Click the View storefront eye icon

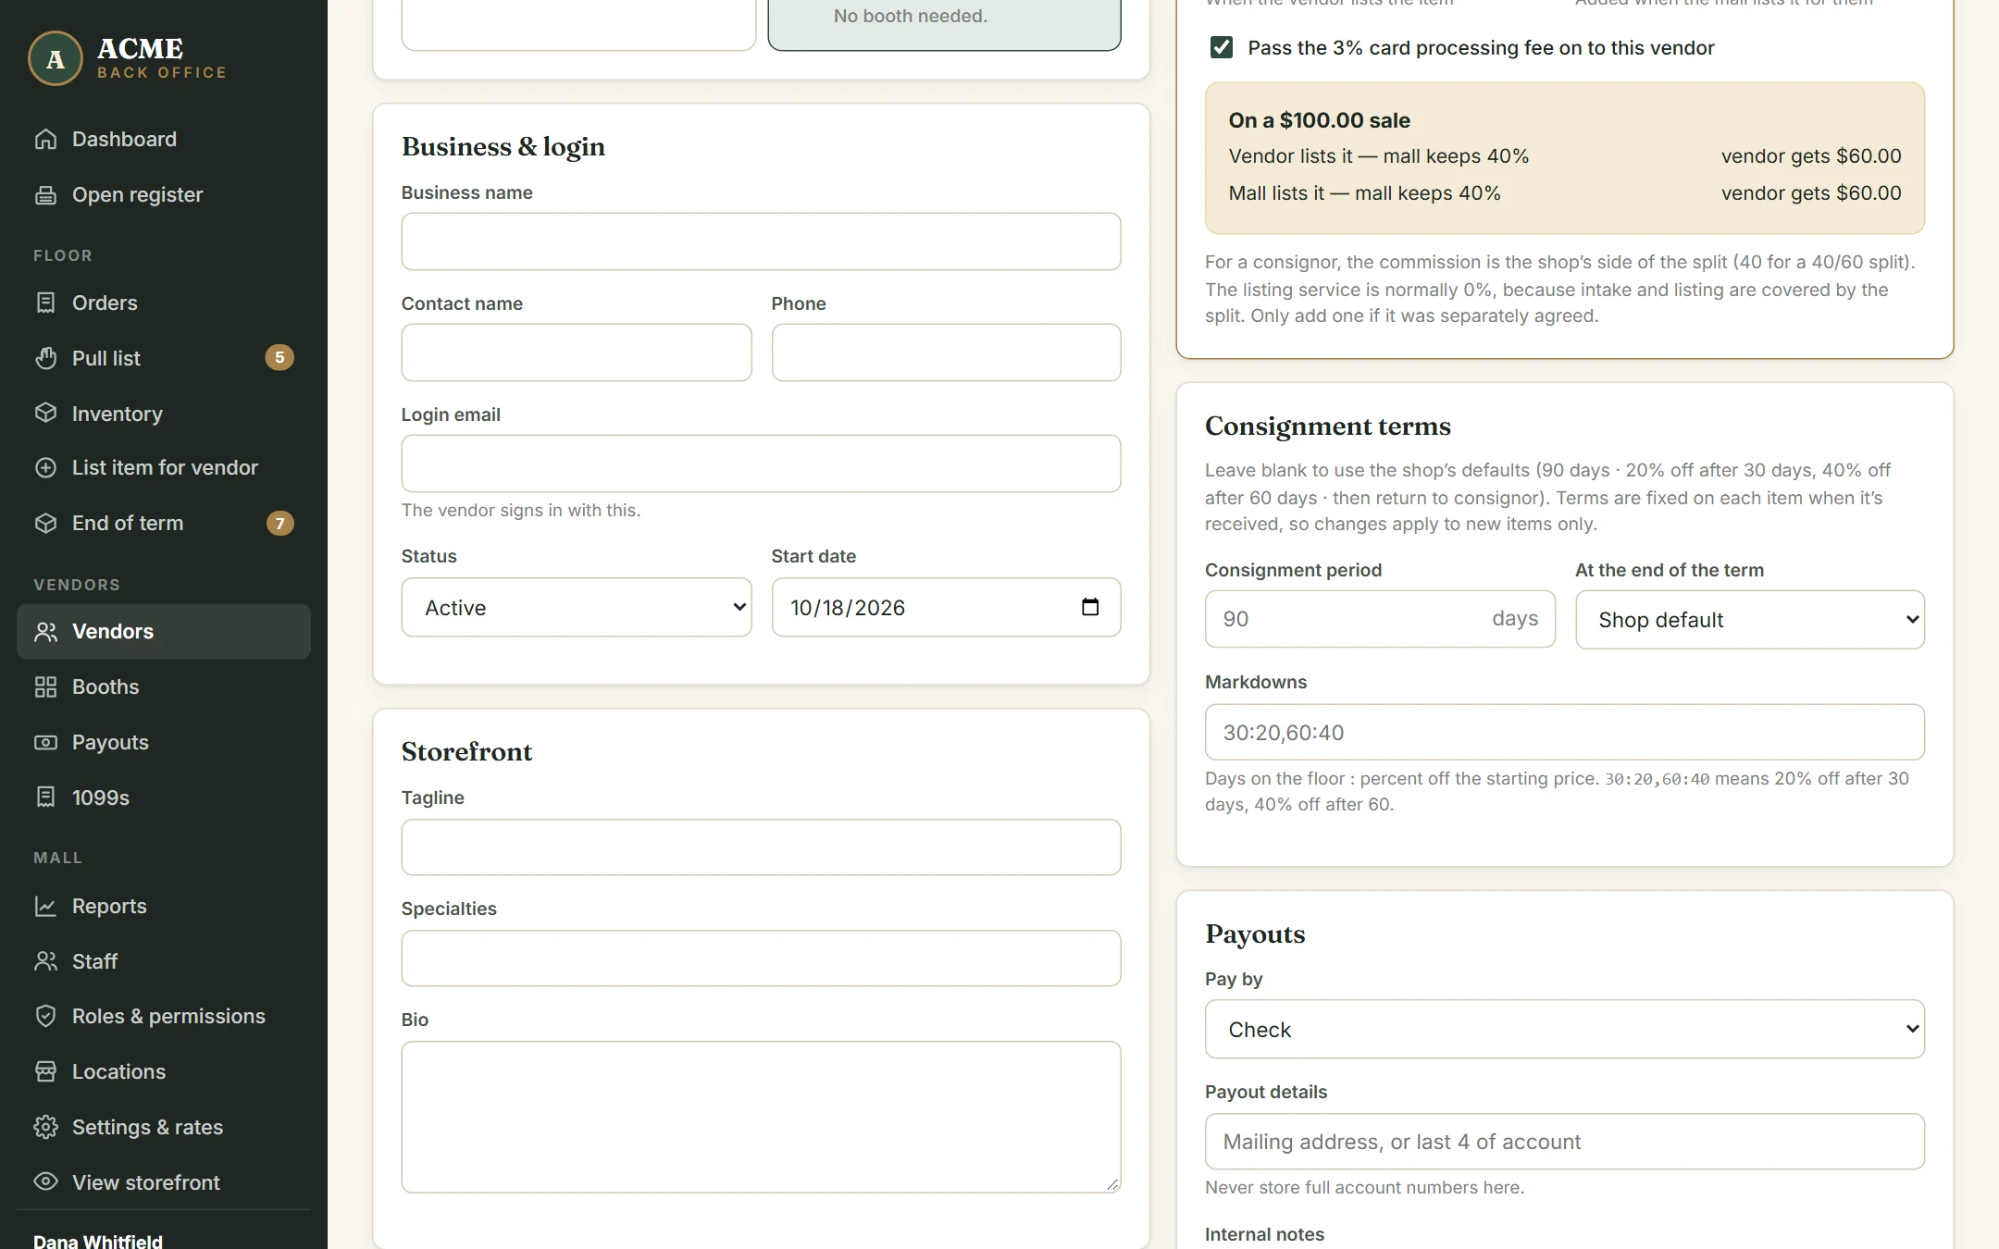click(x=45, y=1181)
